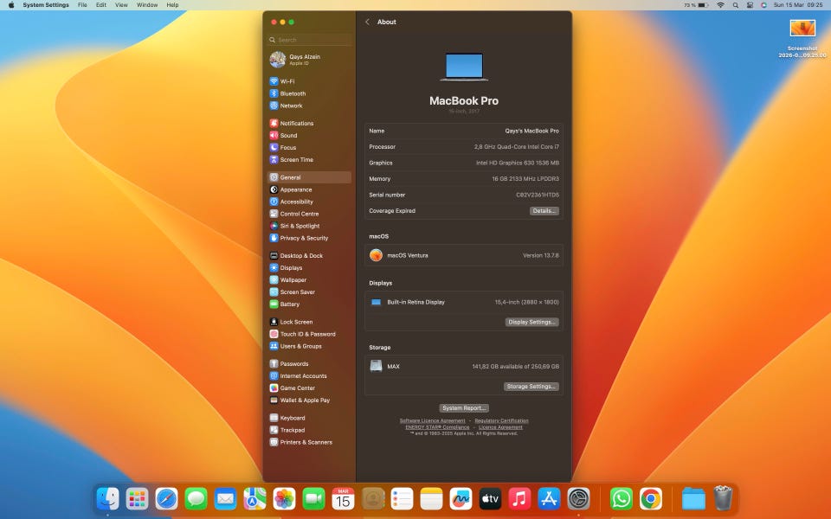Open the Window menu in menu bar
The image size is (831, 519).
[147, 5]
